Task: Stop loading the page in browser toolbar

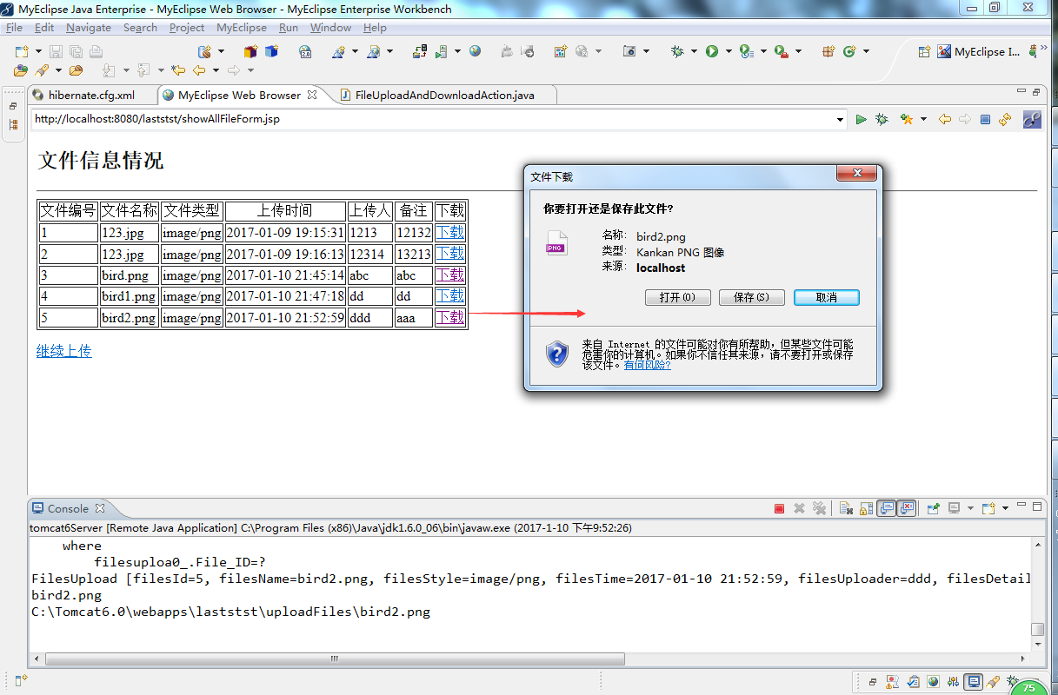Action: click(985, 119)
